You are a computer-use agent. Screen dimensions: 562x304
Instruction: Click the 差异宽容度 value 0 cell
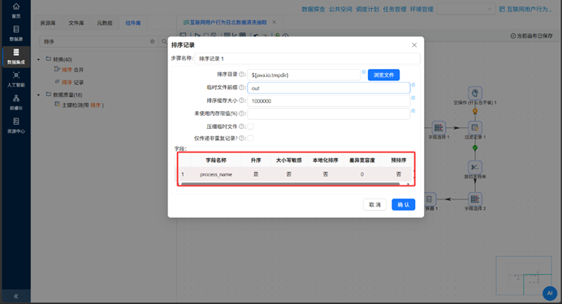tap(362, 174)
